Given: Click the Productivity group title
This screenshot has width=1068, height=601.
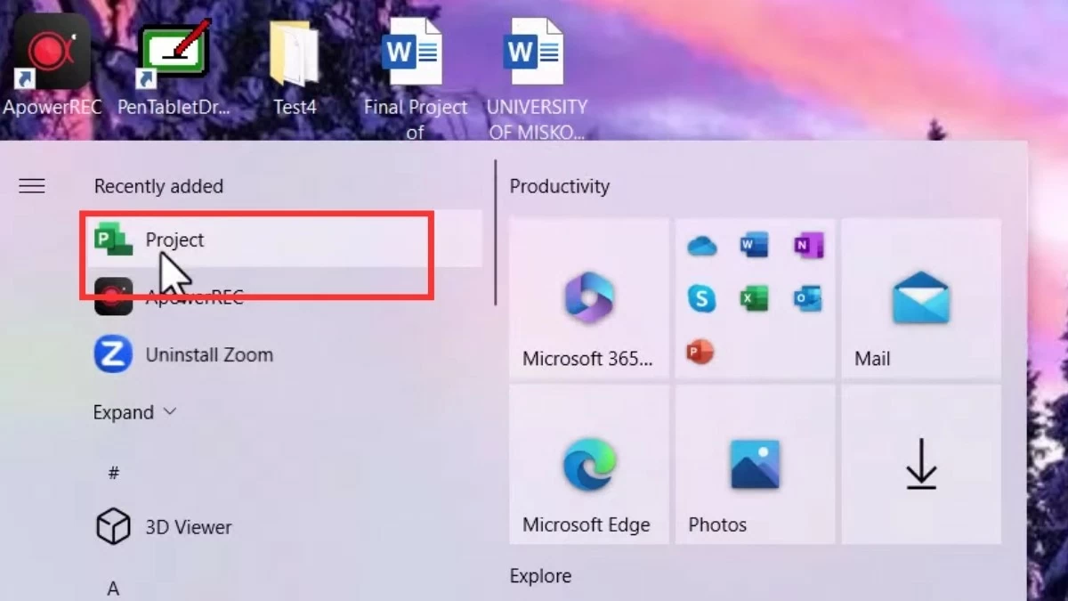Looking at the screenshot, I should 560,186.
